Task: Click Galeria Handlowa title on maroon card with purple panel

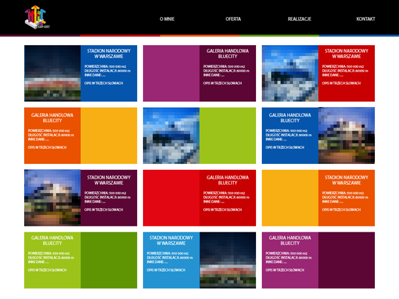Action: 227,54
